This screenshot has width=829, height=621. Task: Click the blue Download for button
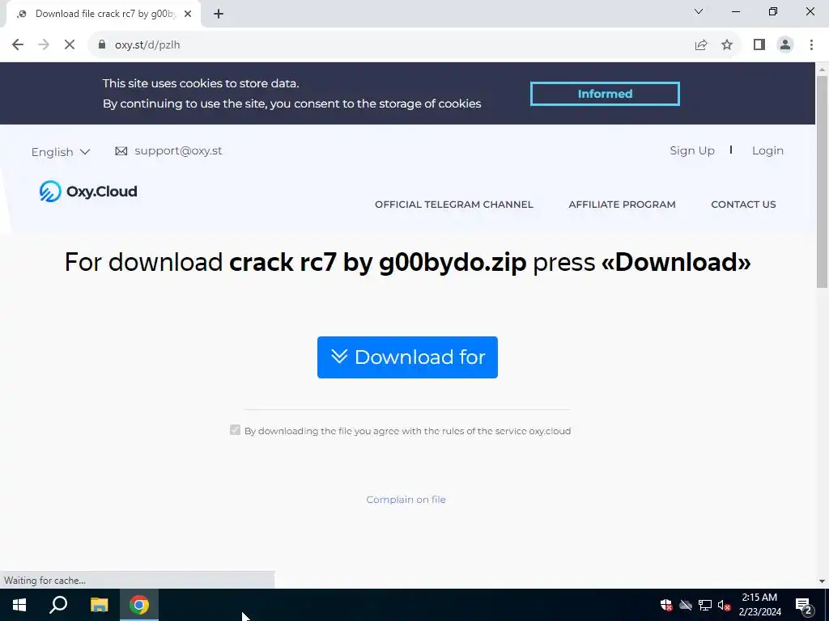pyautogui.click(x=407, y=357)
